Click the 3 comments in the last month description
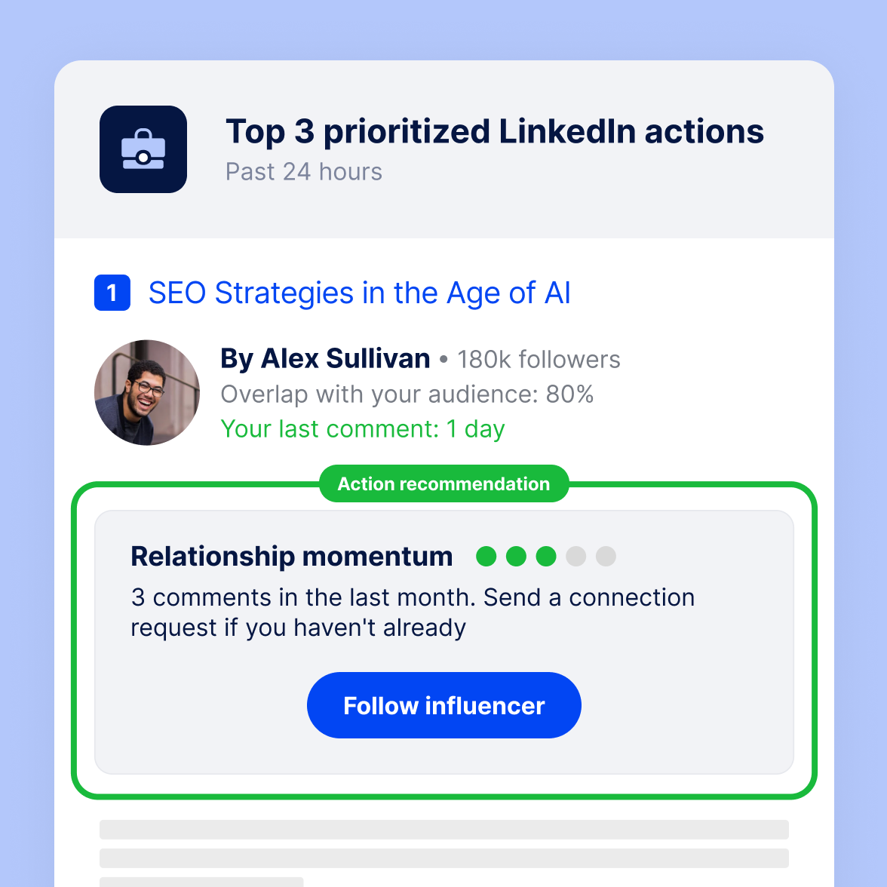This screenshot has height=887, width=887. pyautogui.click(x=413, y=612)
